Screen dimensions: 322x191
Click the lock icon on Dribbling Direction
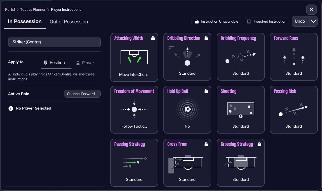pos(206,38)
